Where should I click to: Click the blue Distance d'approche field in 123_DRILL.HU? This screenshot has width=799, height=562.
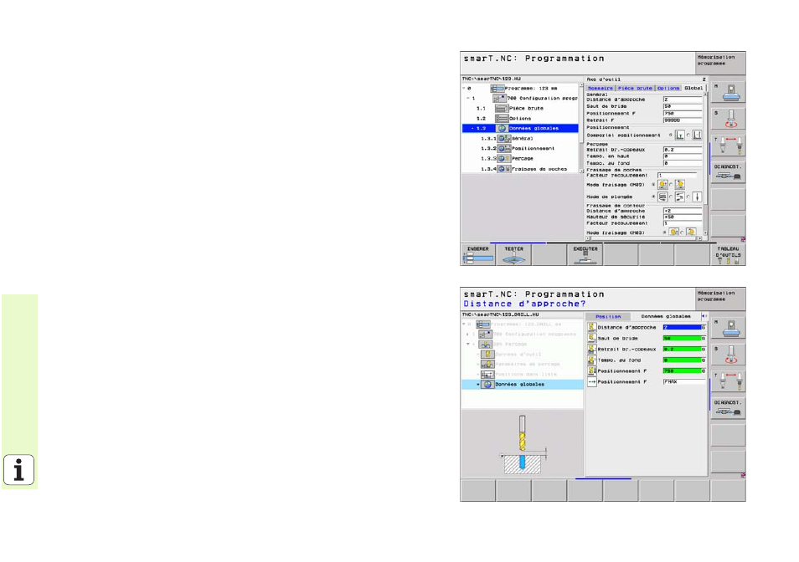point(683,328)
